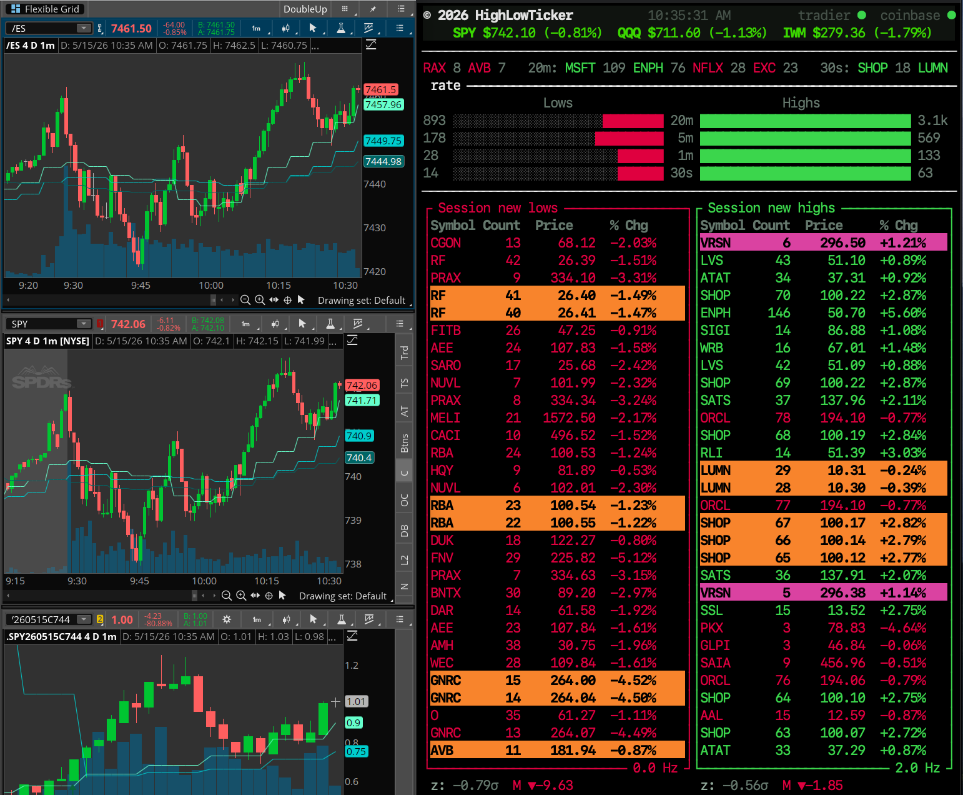Zoom in on the SPY chart
This screenshot has width=963, height=795.
(241, 596)
